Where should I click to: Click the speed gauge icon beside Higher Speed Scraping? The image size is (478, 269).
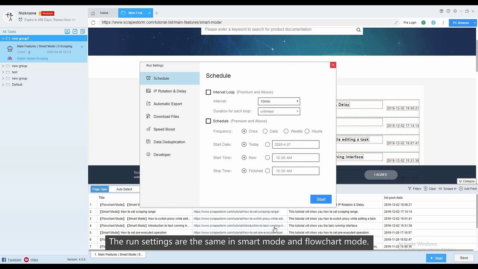(x=10, y=59)
